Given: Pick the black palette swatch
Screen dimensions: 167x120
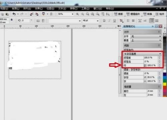Looking at the screenshot, I should point(165,38).
